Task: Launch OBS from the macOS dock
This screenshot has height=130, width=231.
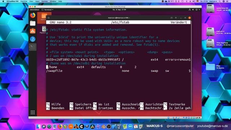Action: (109, 126)
